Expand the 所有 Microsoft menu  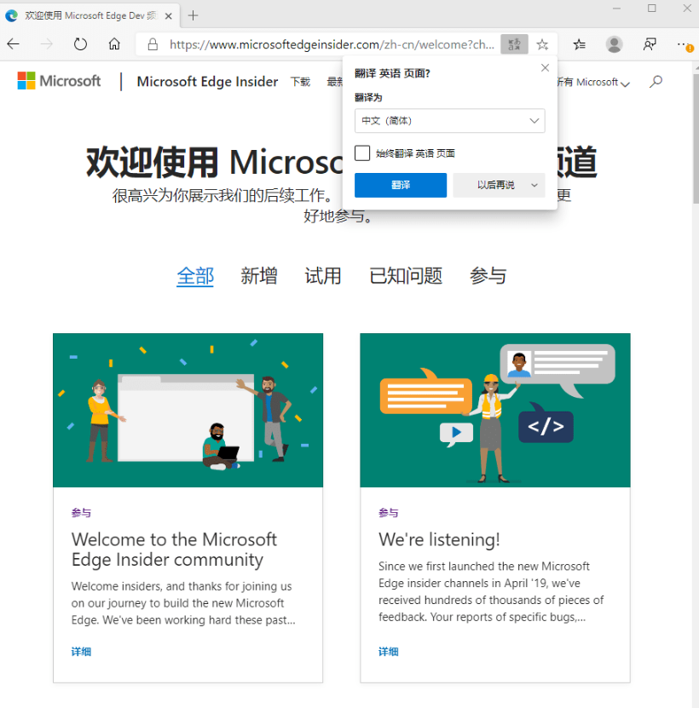click(592, 82)
